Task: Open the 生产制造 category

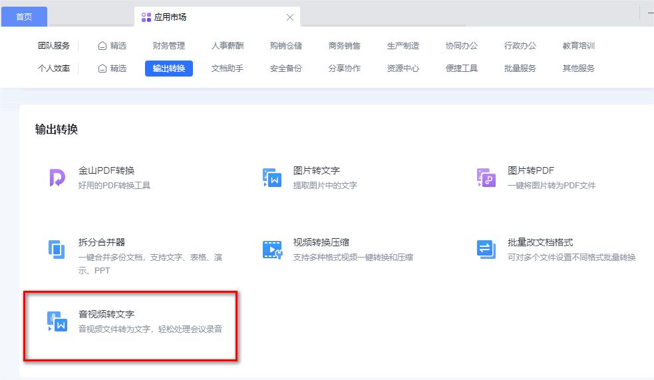Action: (403, 45)
